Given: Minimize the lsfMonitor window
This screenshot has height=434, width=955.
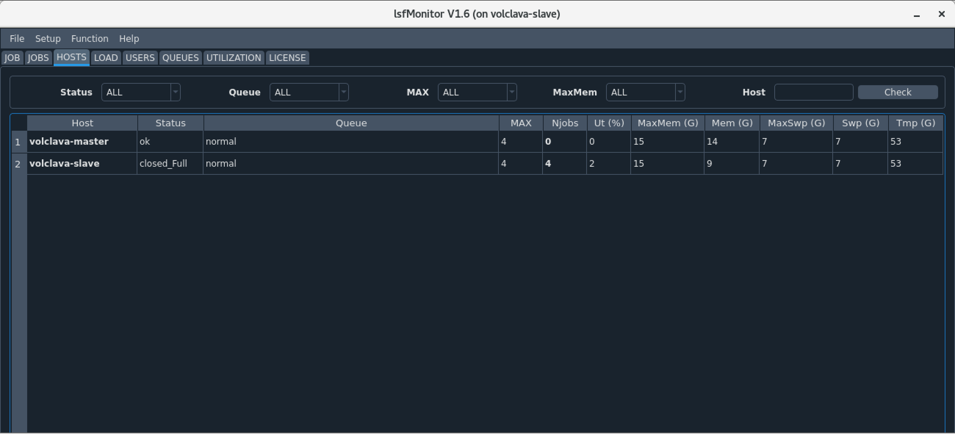Looking at the screenshot, I should coord(916,15).
